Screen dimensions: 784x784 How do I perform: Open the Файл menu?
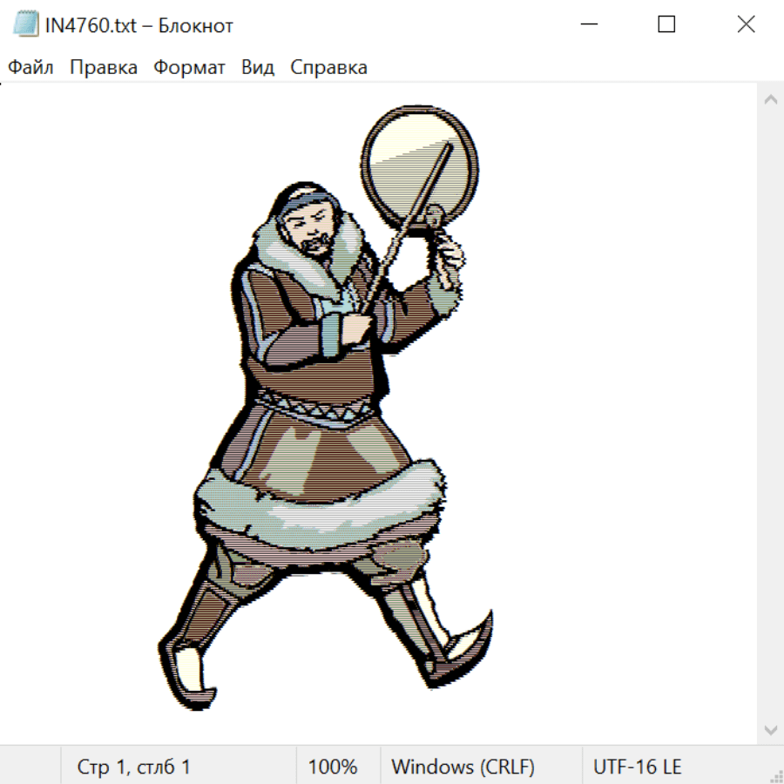click(30, 68)
